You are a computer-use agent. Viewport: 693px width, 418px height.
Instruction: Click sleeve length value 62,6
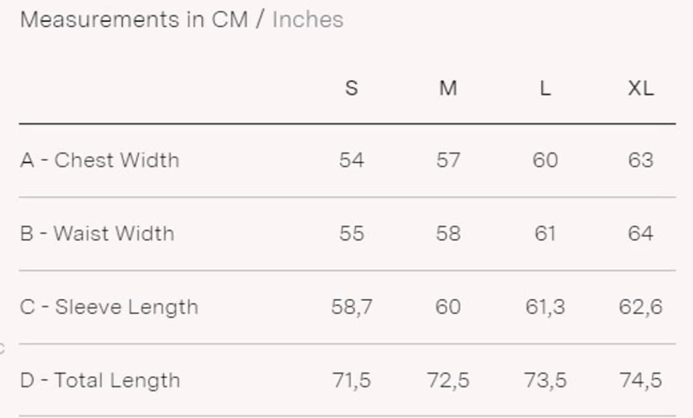[x=641, y=307]
